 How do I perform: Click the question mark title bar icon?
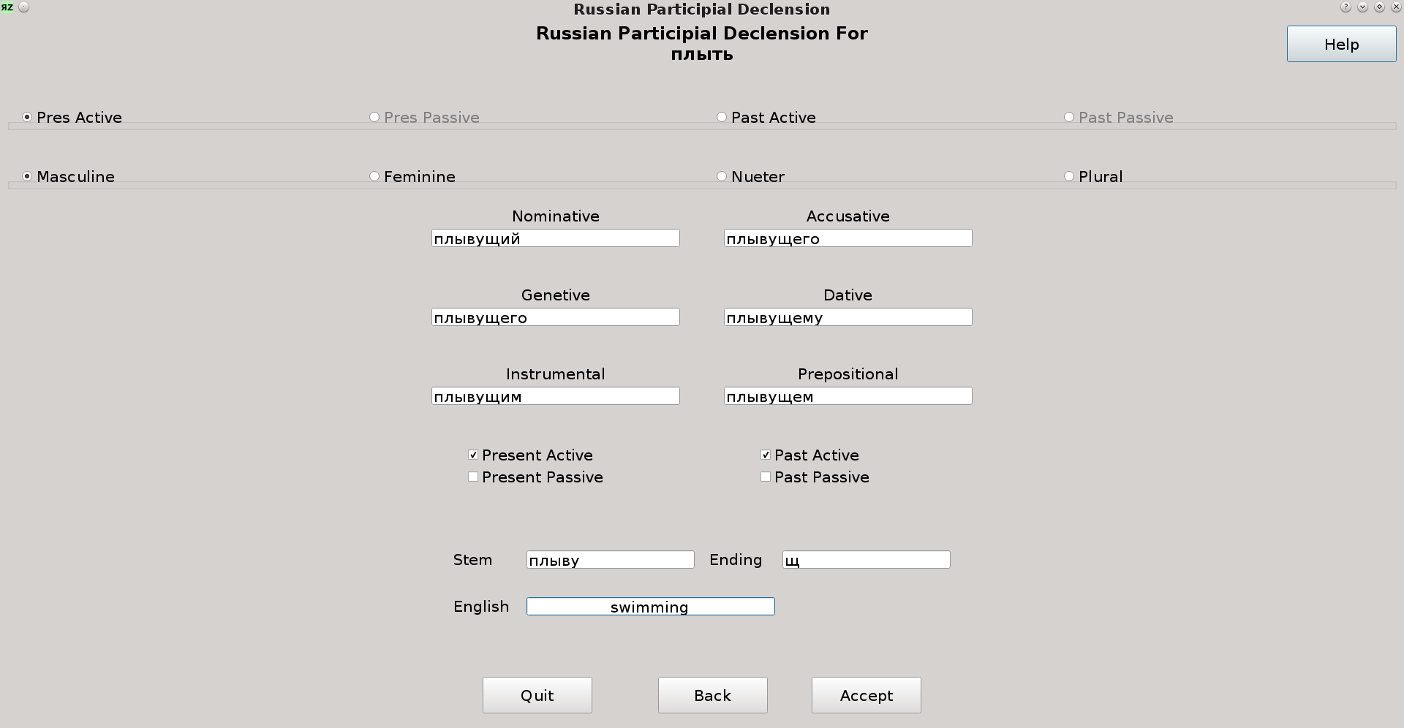point(1345,7)
